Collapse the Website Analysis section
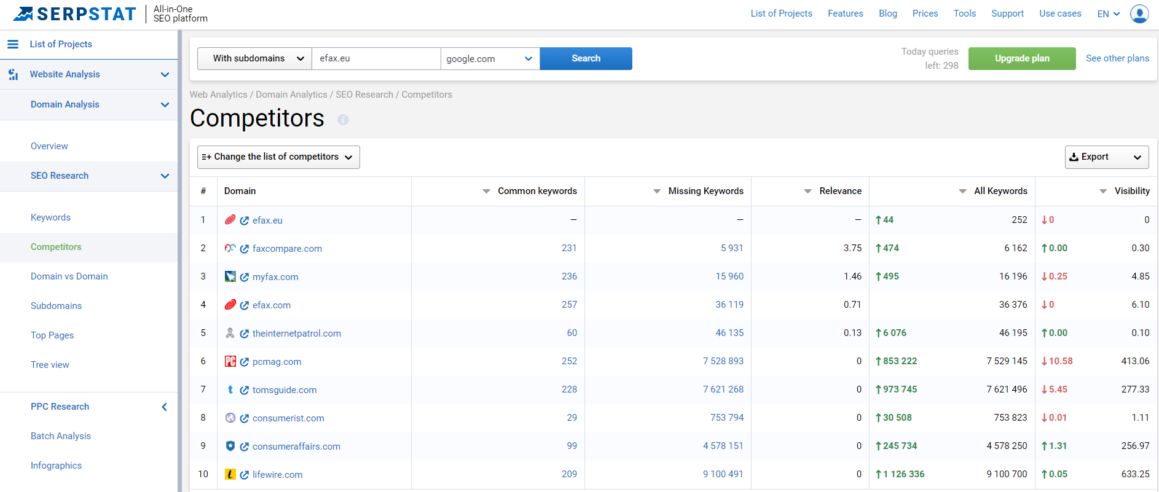This screenshot has height=492, width=1159. coord(165,74)
